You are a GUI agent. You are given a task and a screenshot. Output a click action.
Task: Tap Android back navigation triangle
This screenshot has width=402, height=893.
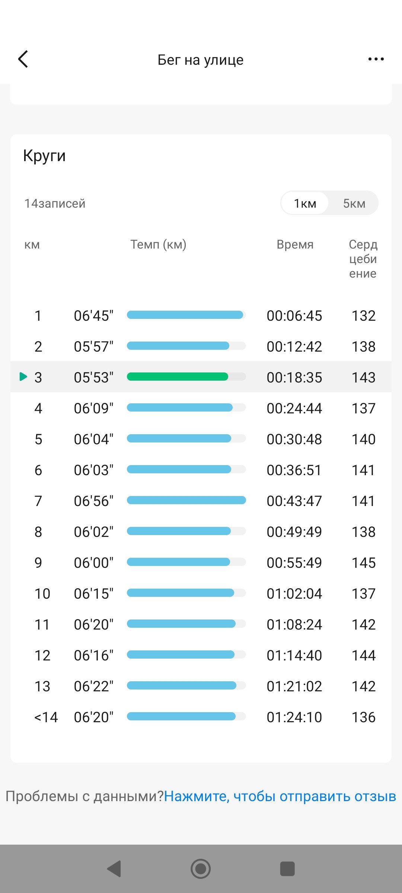[114, 869]
